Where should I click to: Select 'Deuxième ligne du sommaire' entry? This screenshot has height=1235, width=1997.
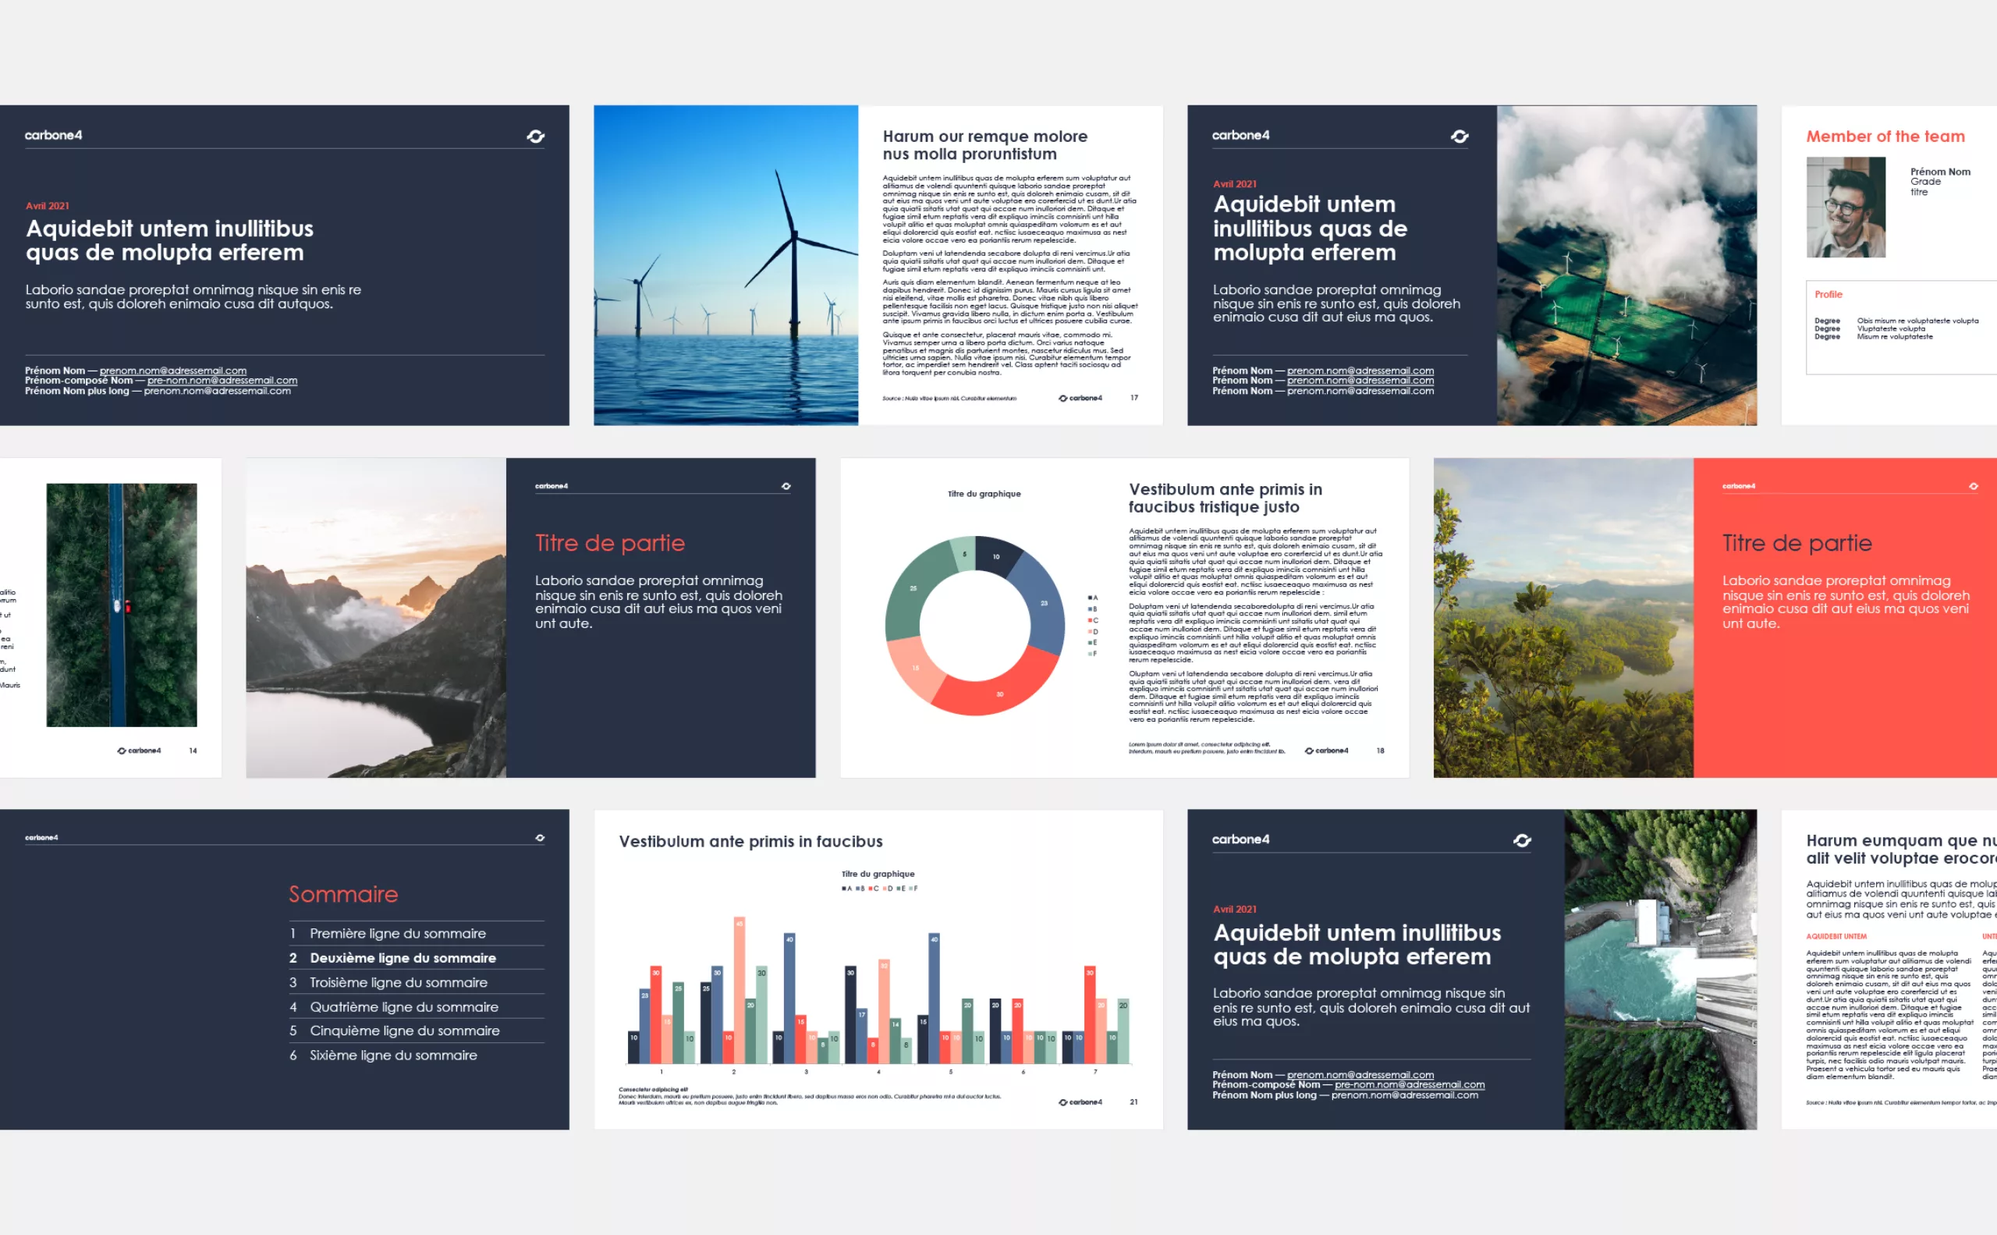tap(402, 957)
